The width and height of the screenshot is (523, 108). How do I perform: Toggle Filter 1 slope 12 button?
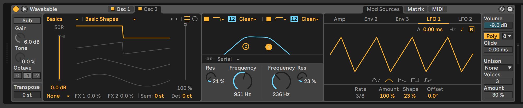tap(232, 19)
